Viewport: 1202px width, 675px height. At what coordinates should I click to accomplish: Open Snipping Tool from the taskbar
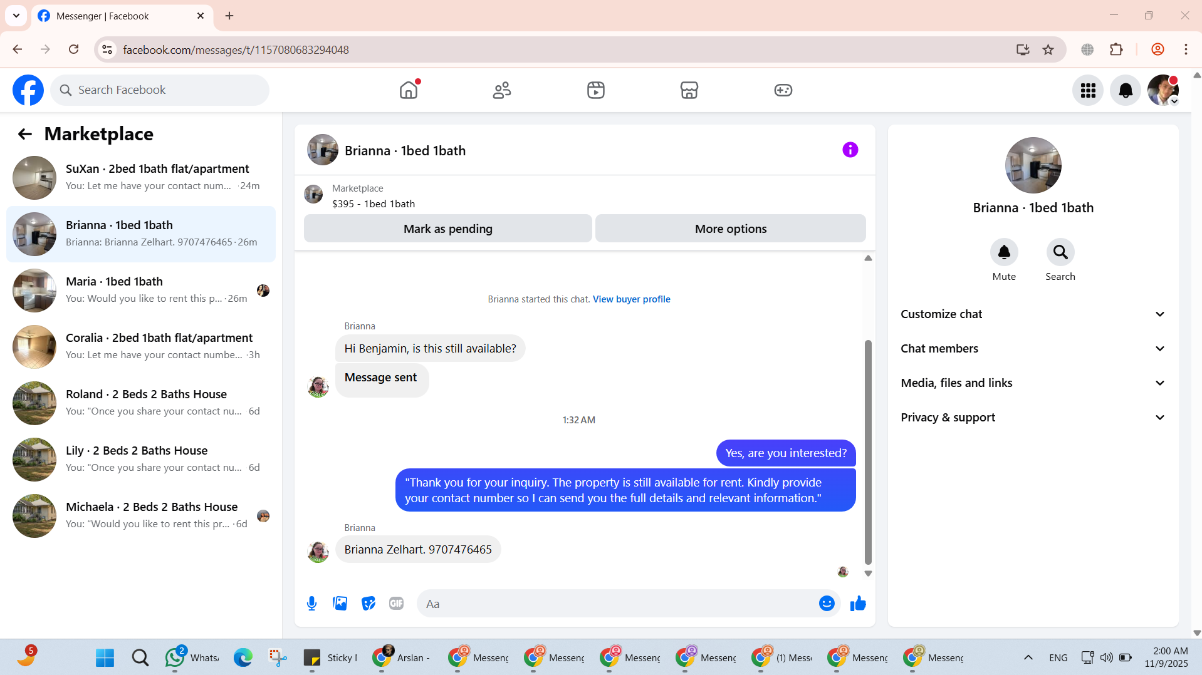(x=278, y=657)
